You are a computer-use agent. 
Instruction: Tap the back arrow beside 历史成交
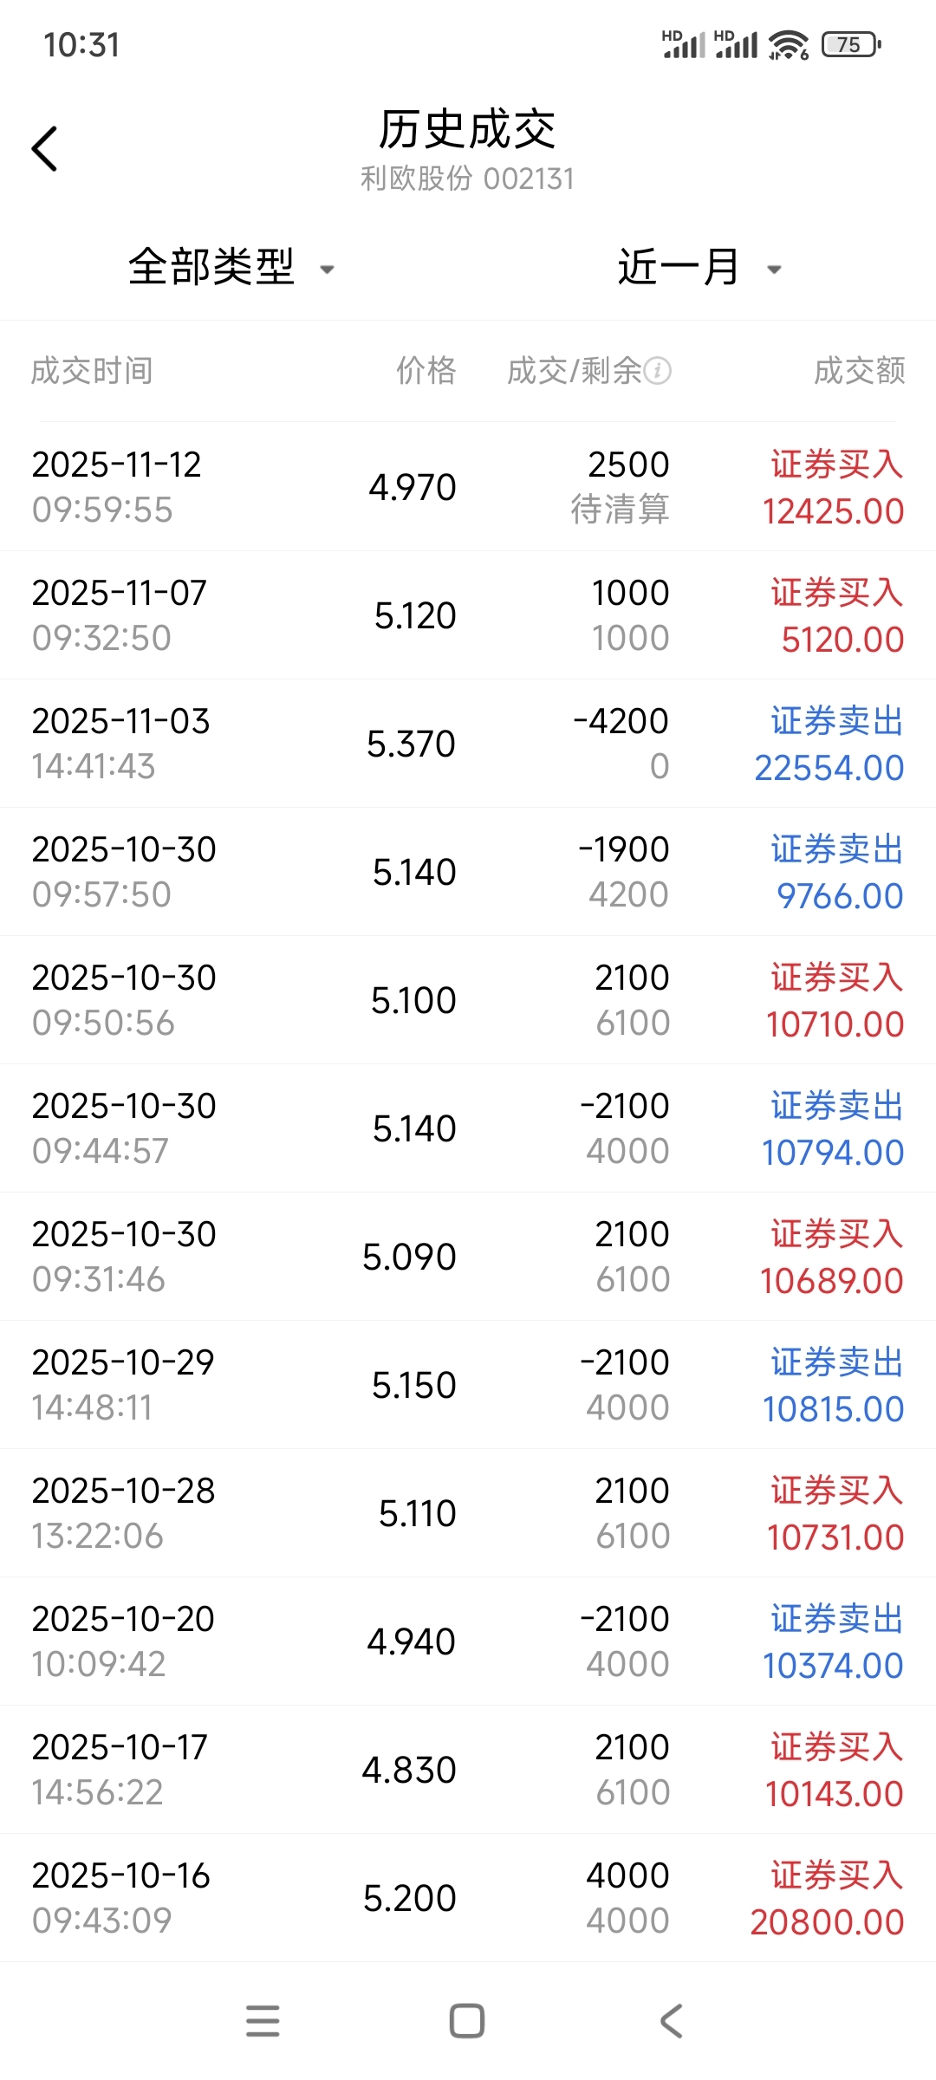pos(45,149)
